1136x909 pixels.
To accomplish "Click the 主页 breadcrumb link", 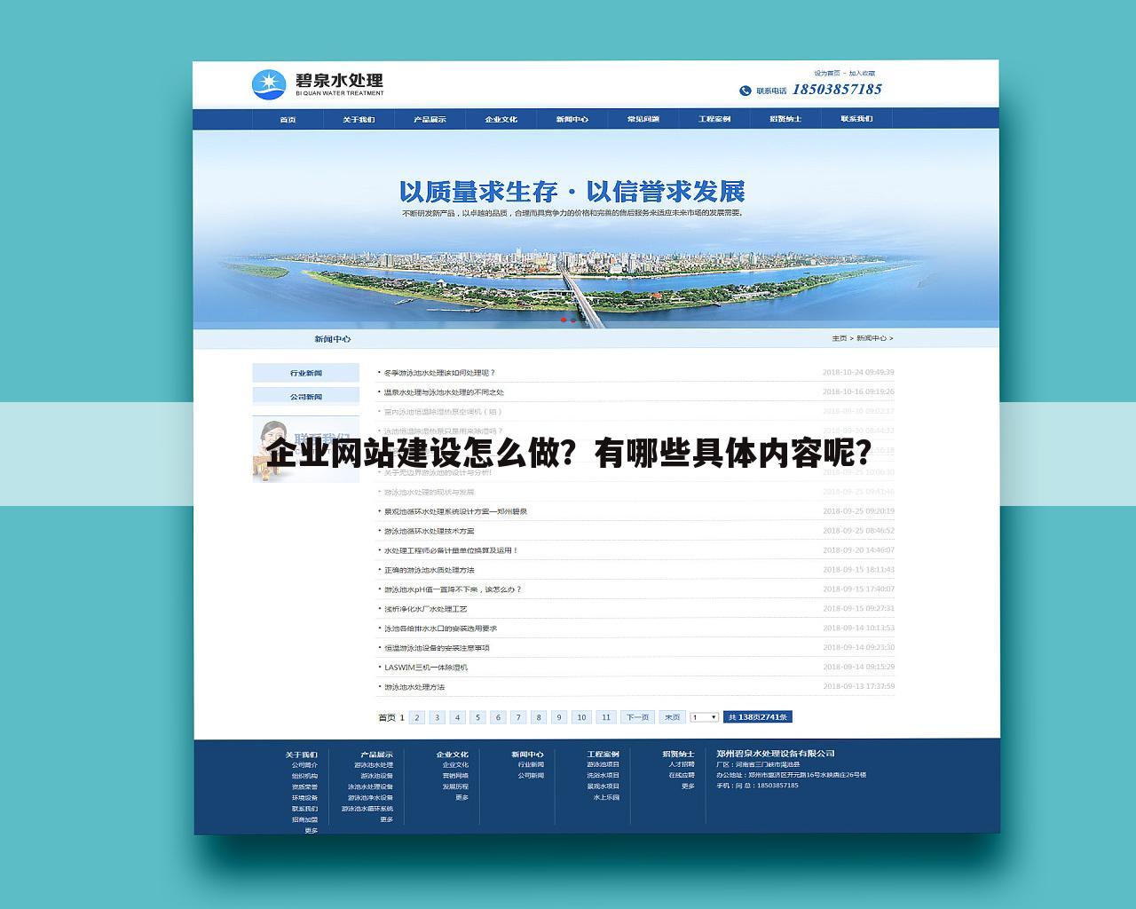I will click(x=839, y=338).
